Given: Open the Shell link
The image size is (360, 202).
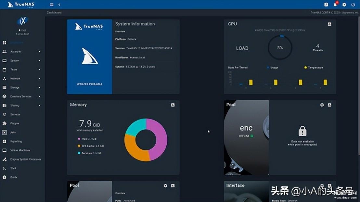Looking at the screenshot, I should pos(13,168).
